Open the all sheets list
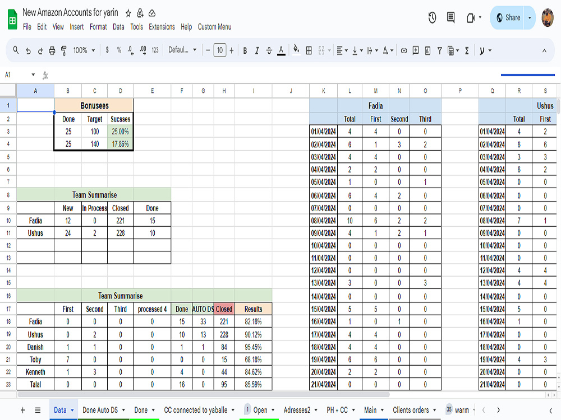This screenshot has height=420, width=561. click(x=38, y=410)
